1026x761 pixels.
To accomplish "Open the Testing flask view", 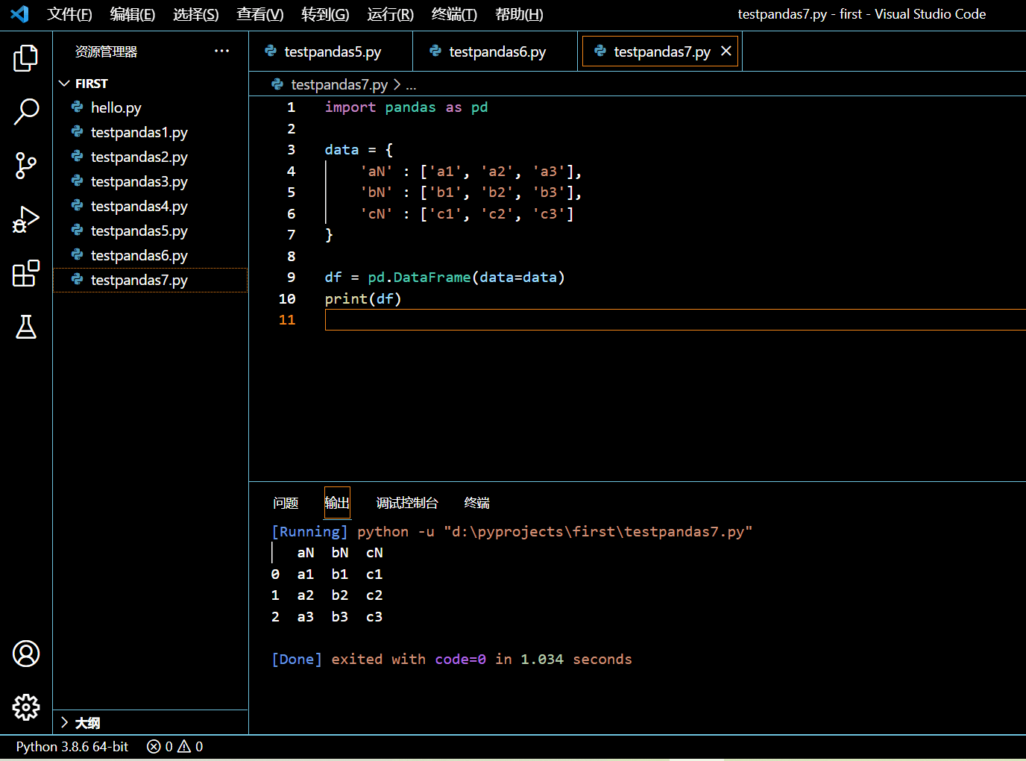I will [x=26, y=327].
